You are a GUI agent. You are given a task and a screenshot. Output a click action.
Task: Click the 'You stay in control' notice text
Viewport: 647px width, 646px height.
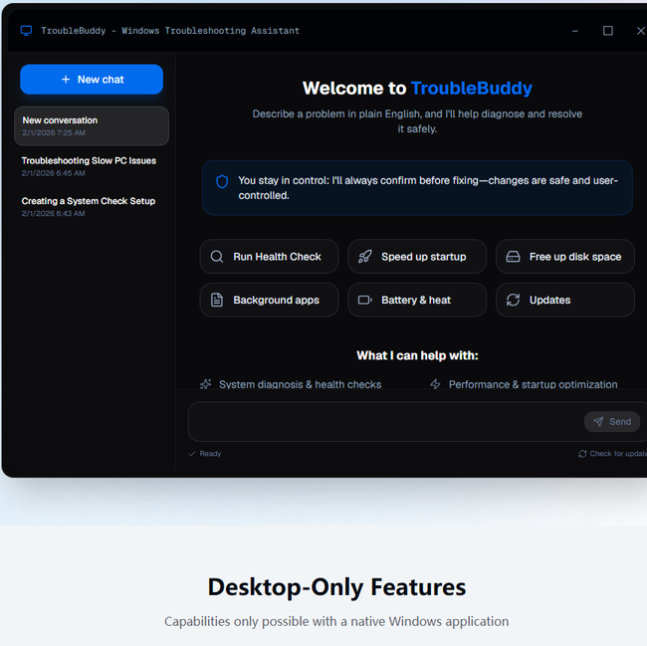pyautogui.click(x=428, y=188)
